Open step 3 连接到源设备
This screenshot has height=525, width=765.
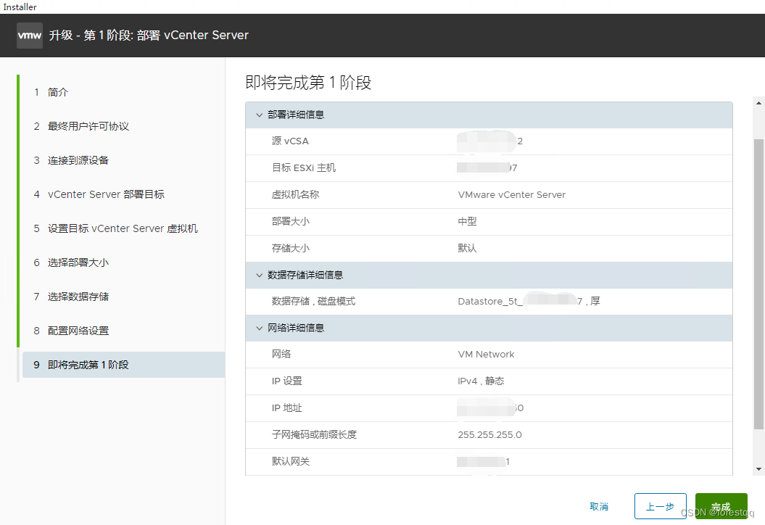pos(71,160)
